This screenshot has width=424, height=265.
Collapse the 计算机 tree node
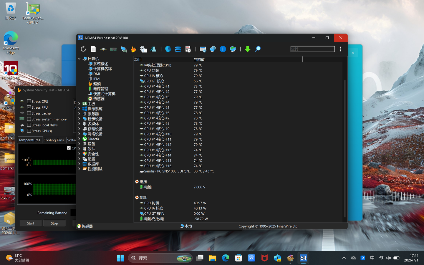pyautogui.click(x=79, y=59)
